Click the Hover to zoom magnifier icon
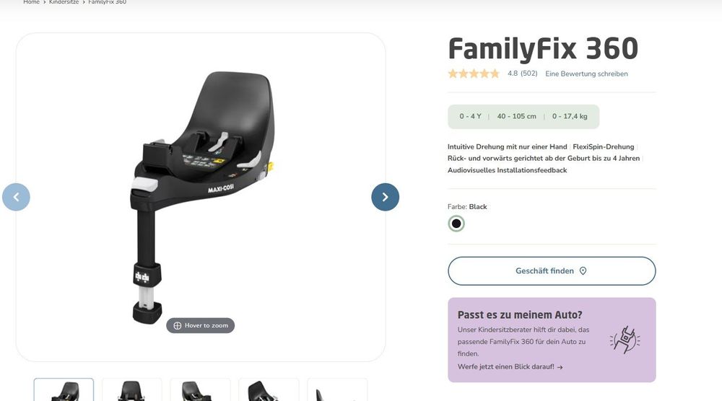Screen dimensions: 722x401 [178, 325]
